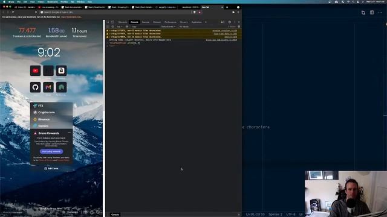387x217 pixels.
Task: Open DevTools Sources tab
Action: 146,22
